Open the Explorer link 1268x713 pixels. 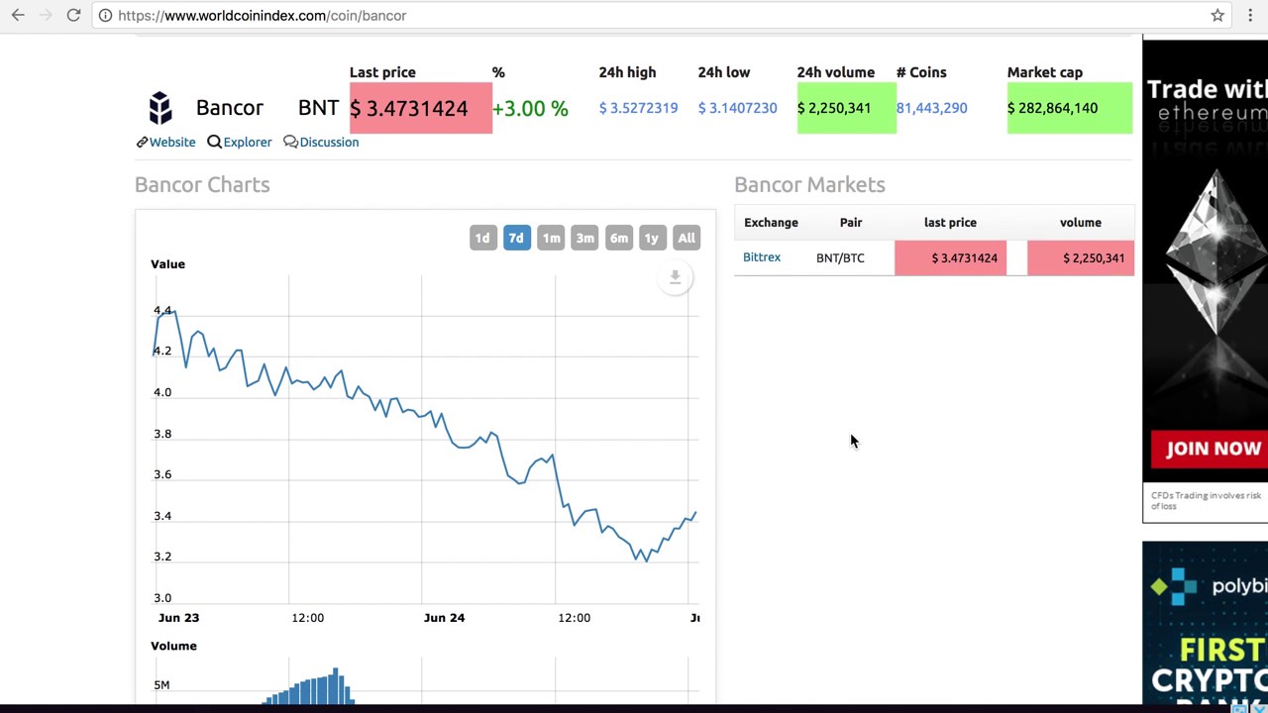pos(247,142)
